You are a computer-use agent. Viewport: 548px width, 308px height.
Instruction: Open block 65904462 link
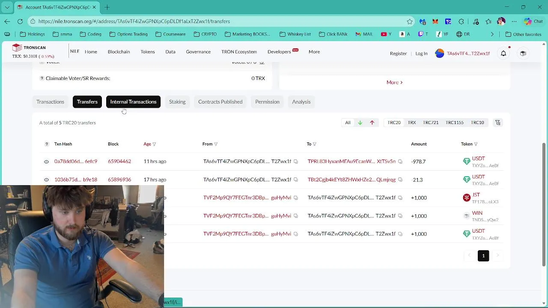pyautogui.click(x=119, y=162)
